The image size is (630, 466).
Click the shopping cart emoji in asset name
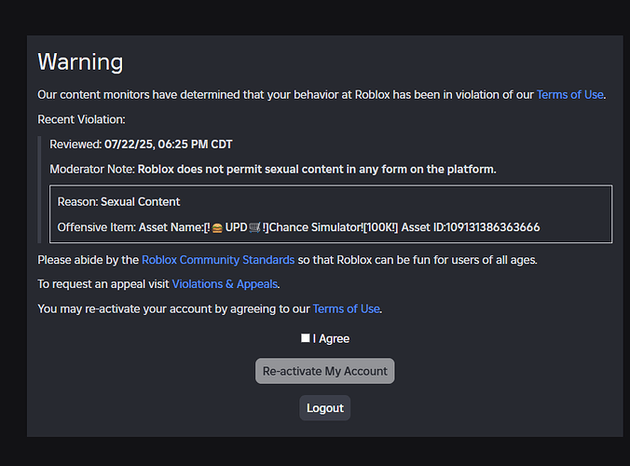click(x=254, y=227)
